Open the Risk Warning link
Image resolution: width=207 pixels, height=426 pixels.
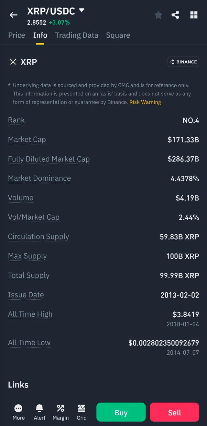click(145, 102)
